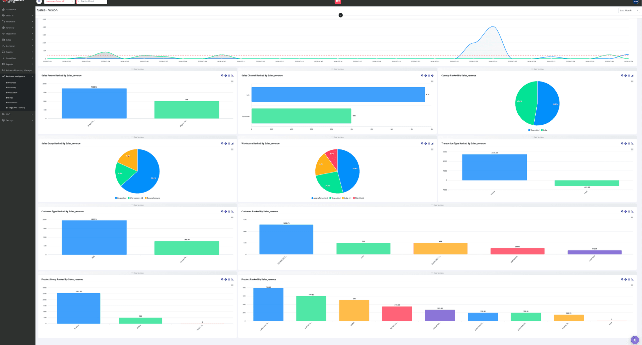Open table view on Transaction Type chart
Image resolution: width=642 pixels, height=345 pixels.
click(629, 143)
